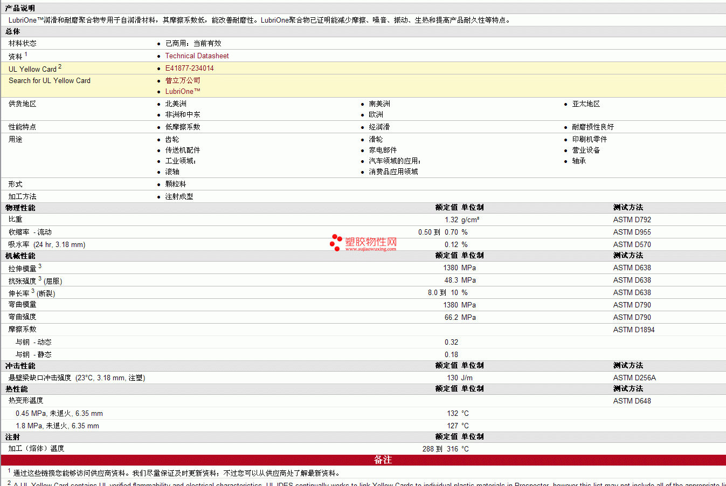Image resolution: width=726 pixels, height=486 pixels.
Task: Click the application 传送机配件
Action: (x=183, y=150)
